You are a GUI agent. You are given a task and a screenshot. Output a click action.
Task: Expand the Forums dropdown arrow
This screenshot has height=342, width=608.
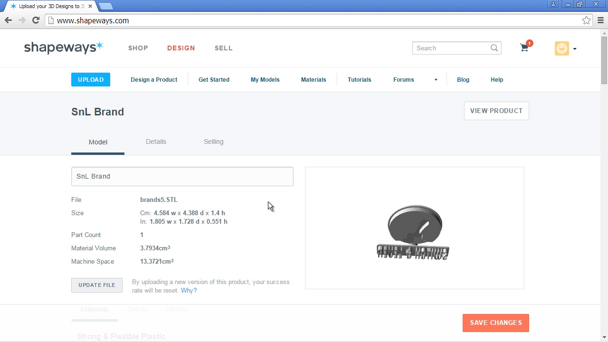436,80
